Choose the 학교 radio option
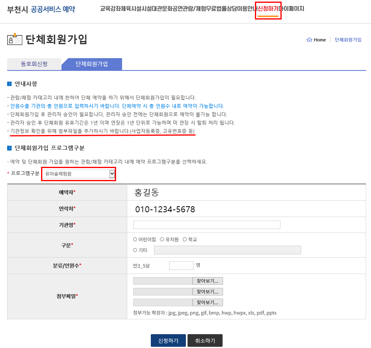Image resolution: width=371 pixels, height=348 pixels. click(185, 239)
